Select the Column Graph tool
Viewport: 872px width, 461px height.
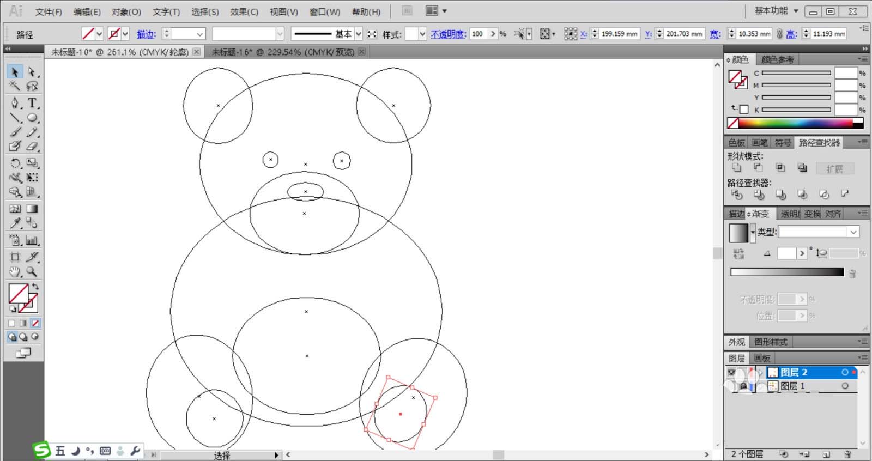pyautogui.click(x=32, y=240)
